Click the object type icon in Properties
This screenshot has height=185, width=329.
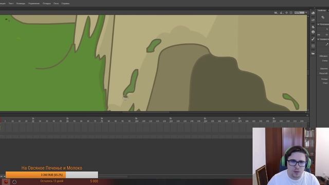[x=323, y=17]
